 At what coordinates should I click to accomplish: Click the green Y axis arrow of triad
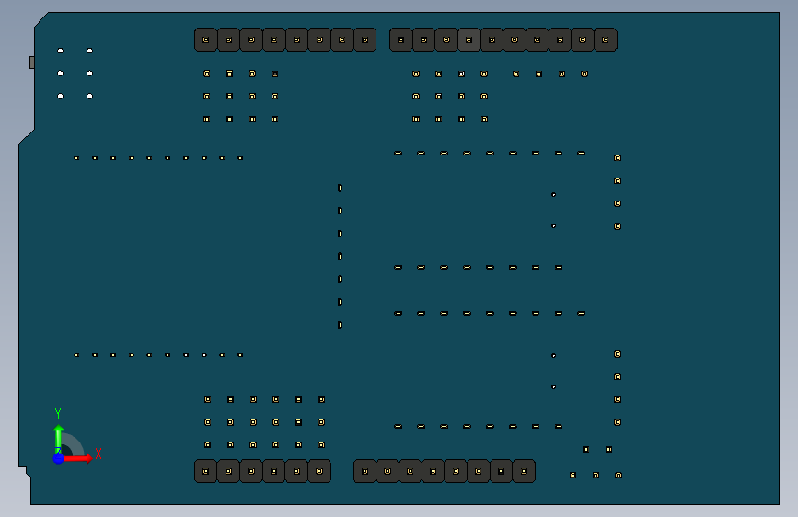coord(59,439)
